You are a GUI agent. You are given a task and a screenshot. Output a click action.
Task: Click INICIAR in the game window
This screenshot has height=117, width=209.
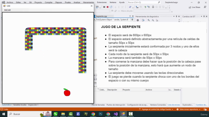pos(7,10)
